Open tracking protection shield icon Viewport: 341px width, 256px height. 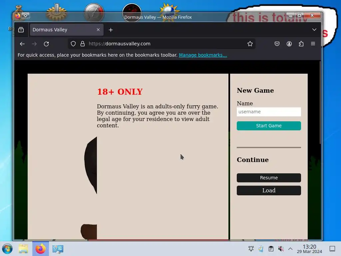tap(73, 44)
